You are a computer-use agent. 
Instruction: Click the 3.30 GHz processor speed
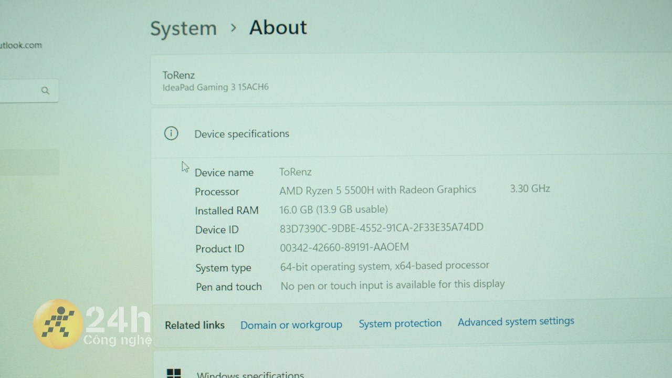point(530,188)
